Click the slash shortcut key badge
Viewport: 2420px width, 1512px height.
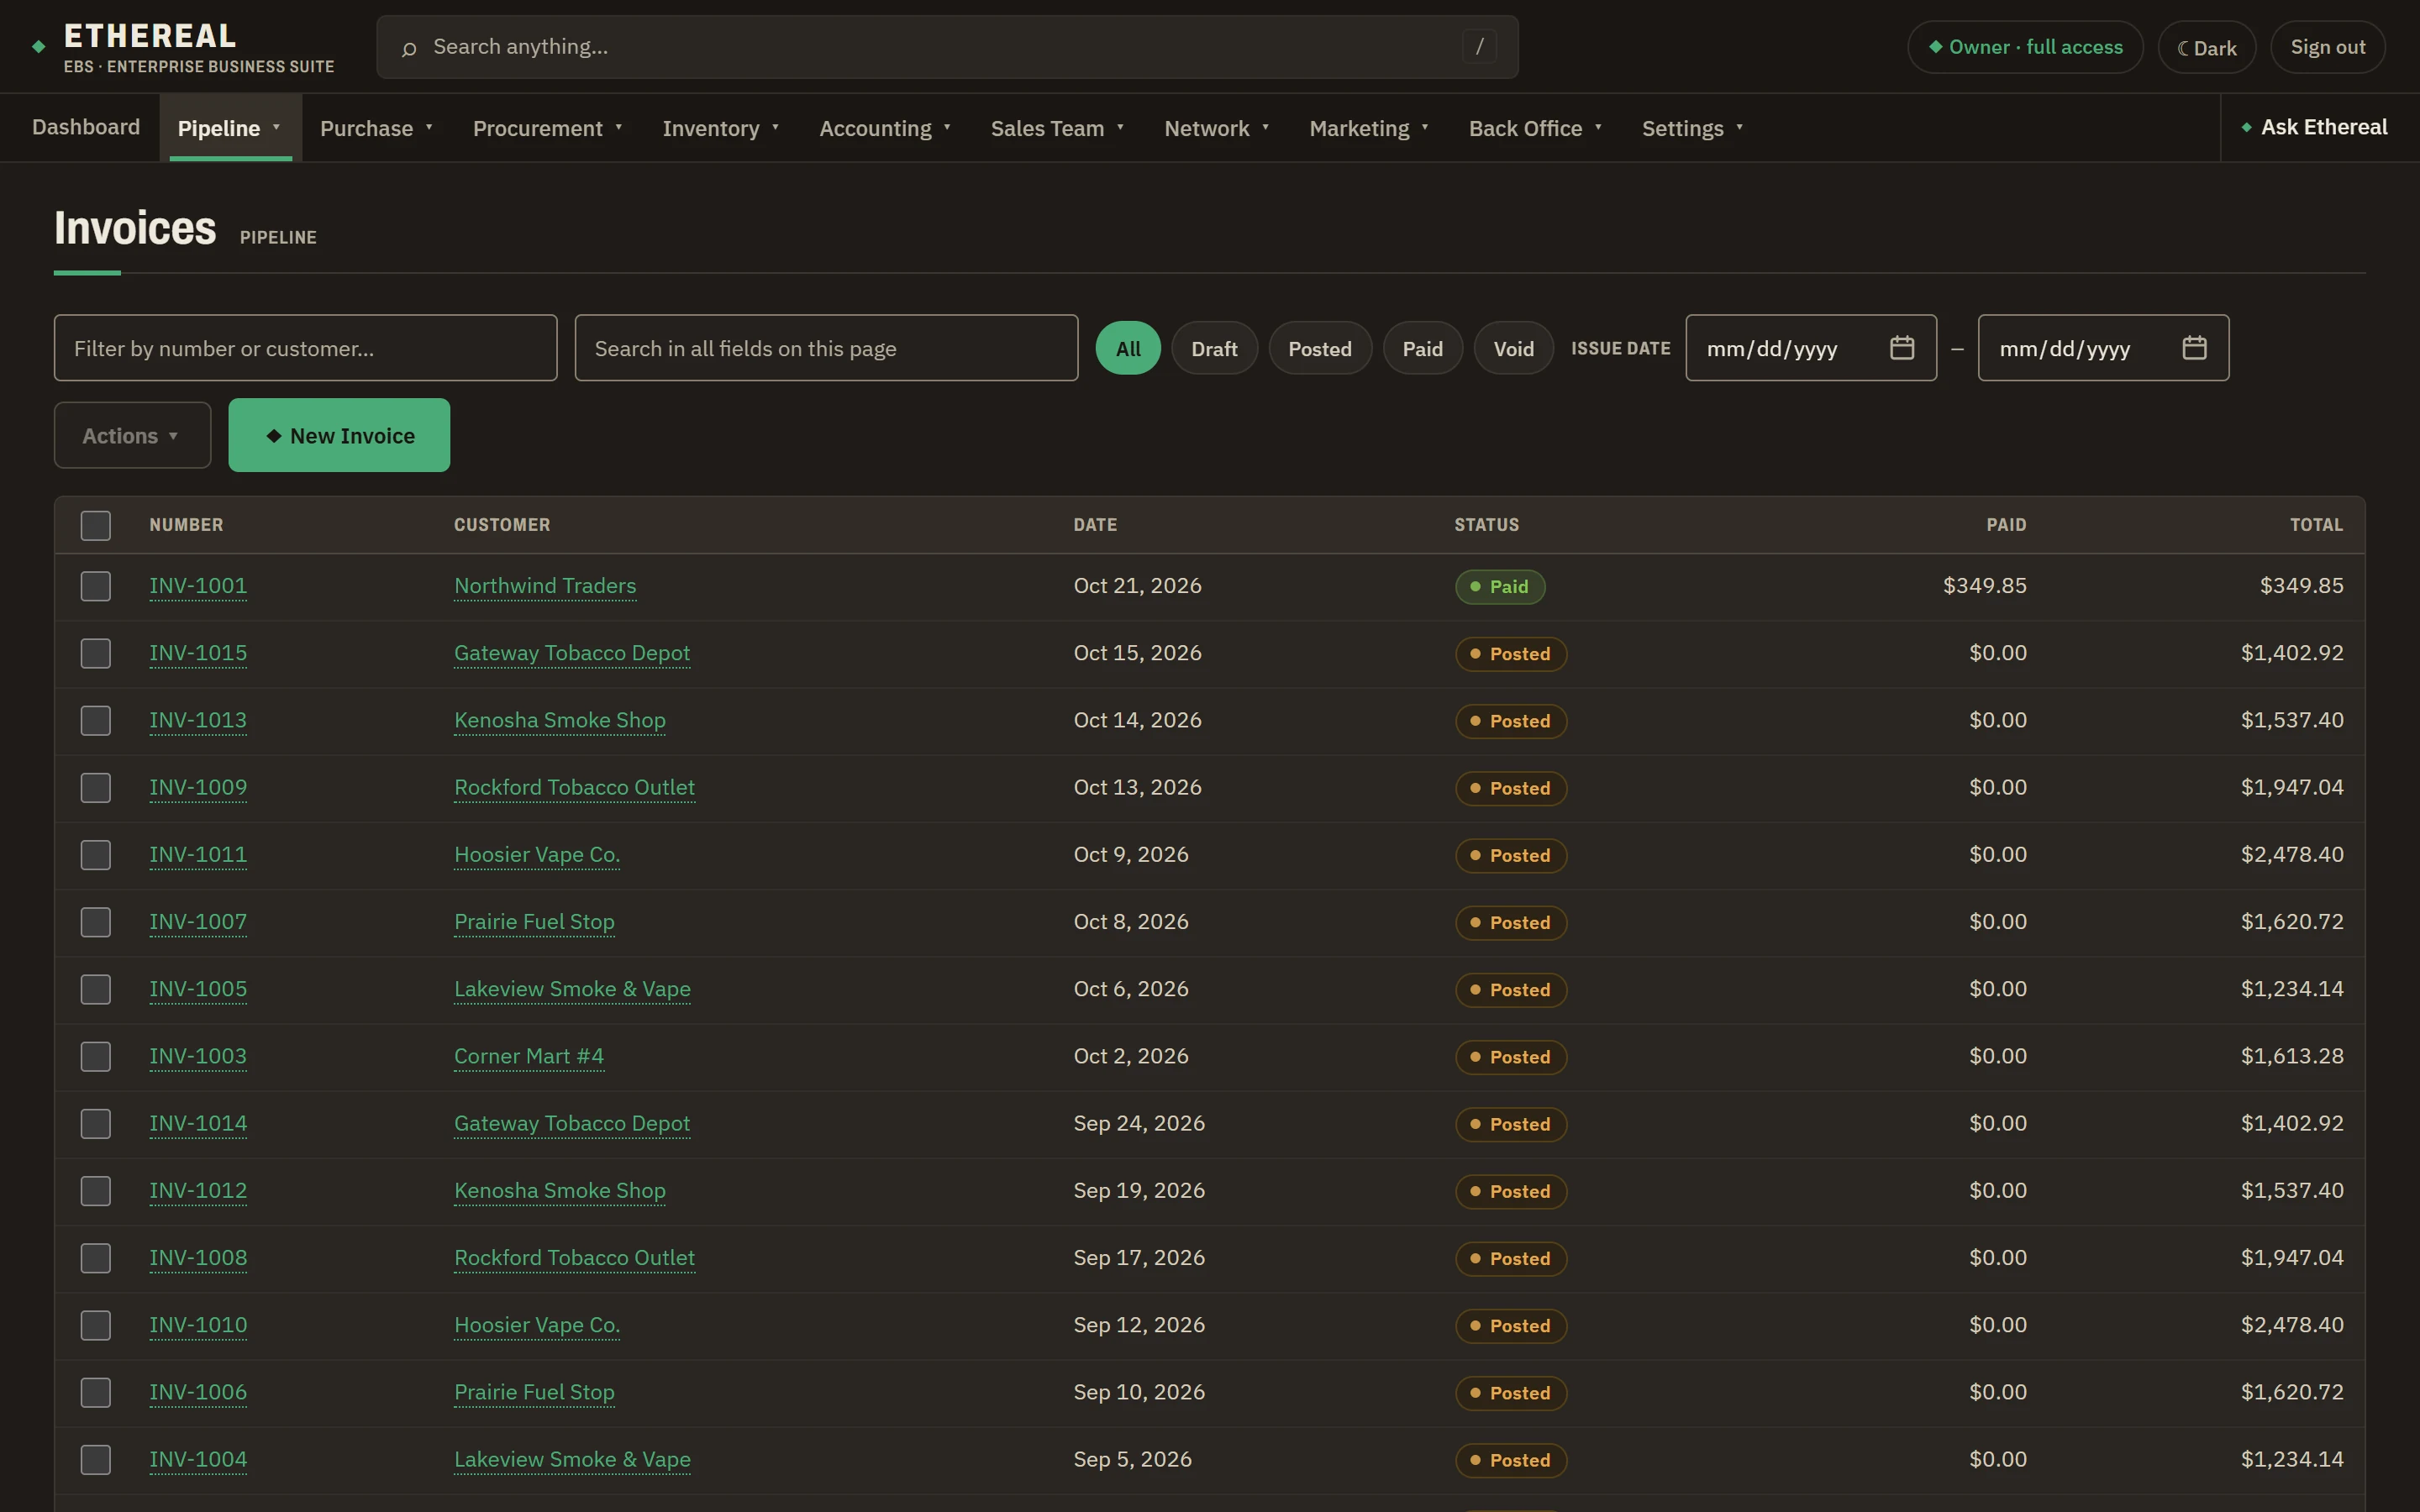pos(1479,46)
